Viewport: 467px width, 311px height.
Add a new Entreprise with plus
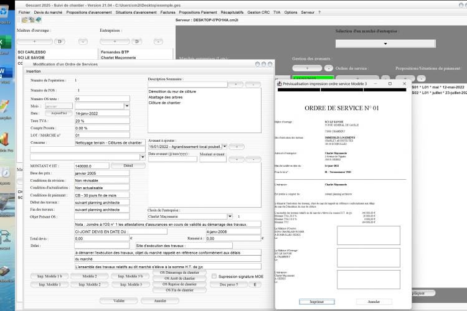115,42
